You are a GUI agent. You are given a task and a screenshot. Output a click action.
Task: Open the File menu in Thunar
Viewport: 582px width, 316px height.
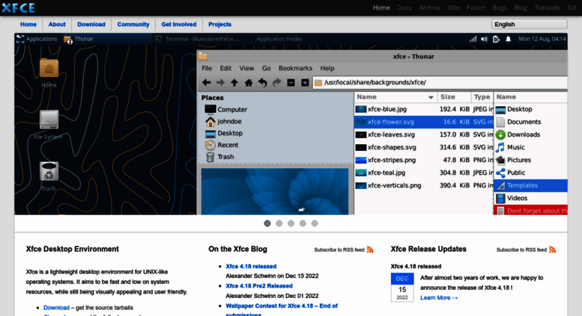click(x=207, y=68)
